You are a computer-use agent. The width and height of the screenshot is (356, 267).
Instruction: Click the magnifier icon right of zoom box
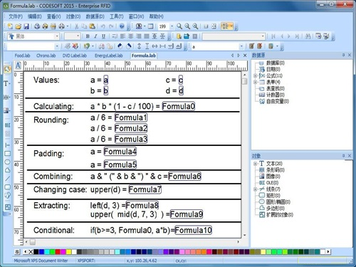click(179, 26)
